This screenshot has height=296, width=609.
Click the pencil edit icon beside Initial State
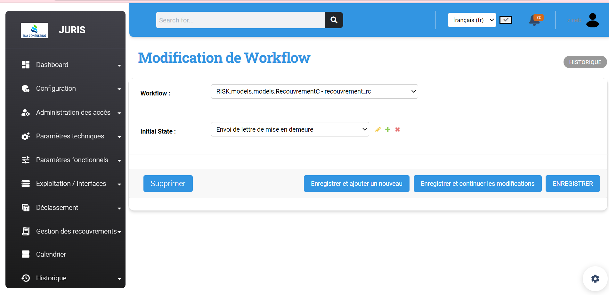pos(378,129)
